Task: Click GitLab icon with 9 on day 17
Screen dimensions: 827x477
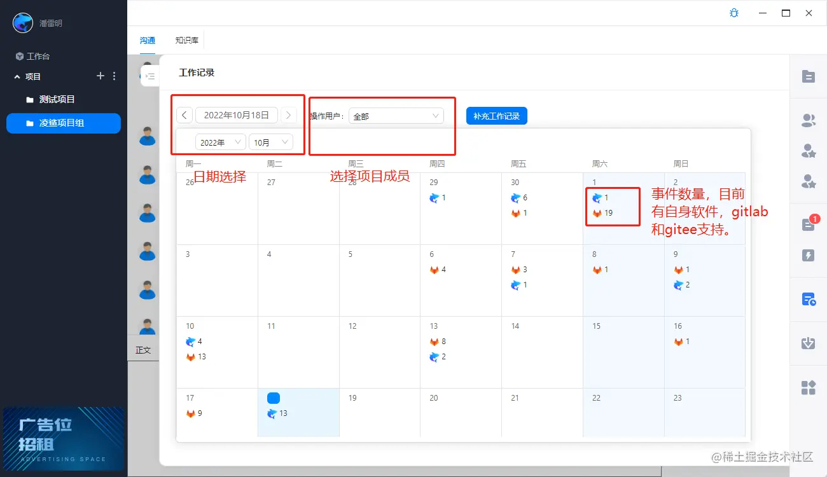Action: [x=190, y=413]
